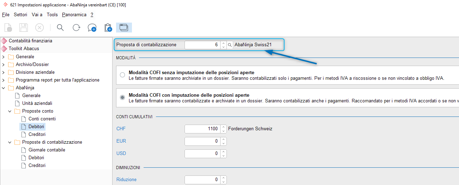Collapse the Proposte conto folder
This screenshot has width=459, height=185.
(x=10, y=111)
